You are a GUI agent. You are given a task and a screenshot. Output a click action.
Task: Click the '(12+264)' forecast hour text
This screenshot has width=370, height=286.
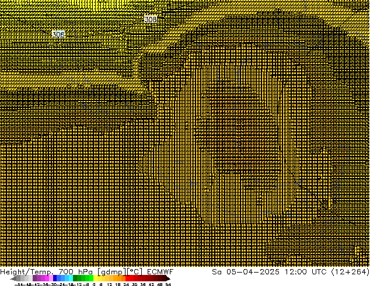350,272
